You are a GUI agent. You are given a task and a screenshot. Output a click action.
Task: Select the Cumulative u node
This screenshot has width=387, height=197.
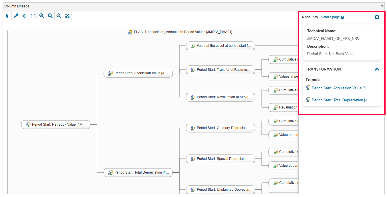[283, 183]
